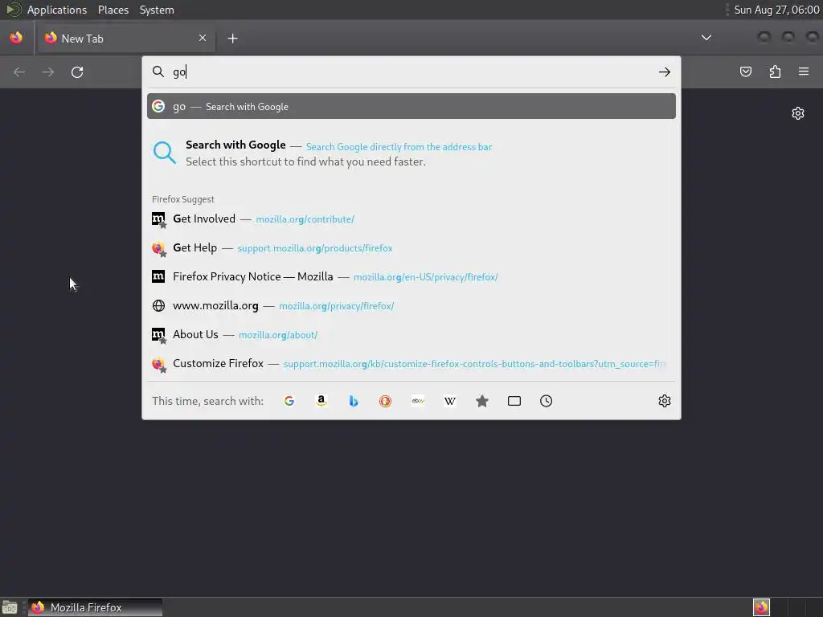
Task: Open search settings gear in dropdown
Action: tap(665, 401)
